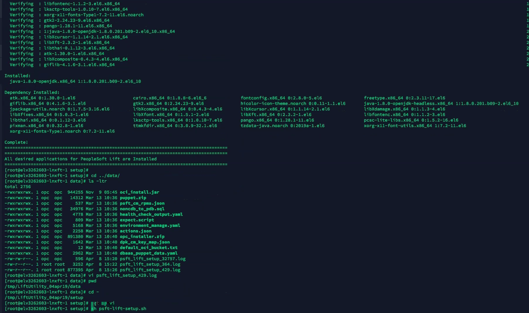The height and width of the screenshot is (313, 529).
Task: Select the oci_install.jar file entry
Action: (x=139, y=192)
